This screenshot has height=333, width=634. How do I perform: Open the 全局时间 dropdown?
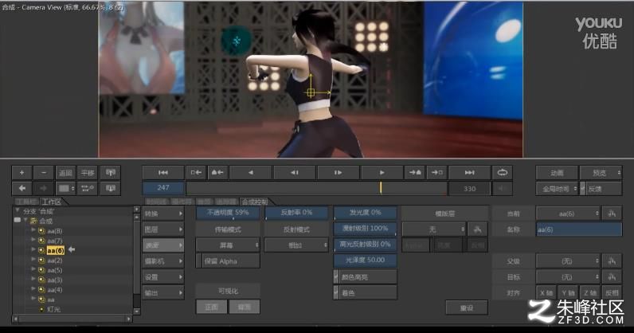click(558, 189)
